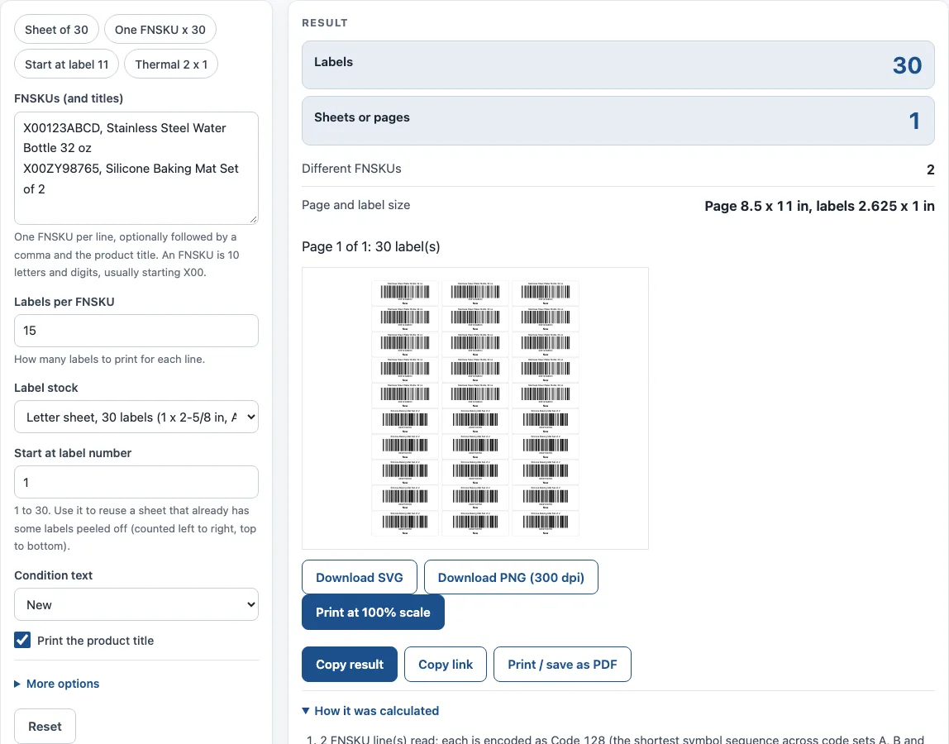Copy the link
This screenshot has width=949, height=744.
coord(446,664)
